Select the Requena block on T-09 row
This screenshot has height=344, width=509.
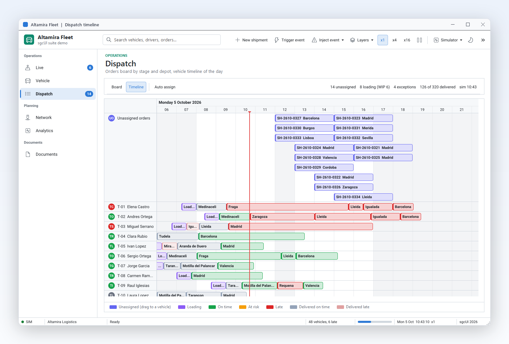(290, 286)
